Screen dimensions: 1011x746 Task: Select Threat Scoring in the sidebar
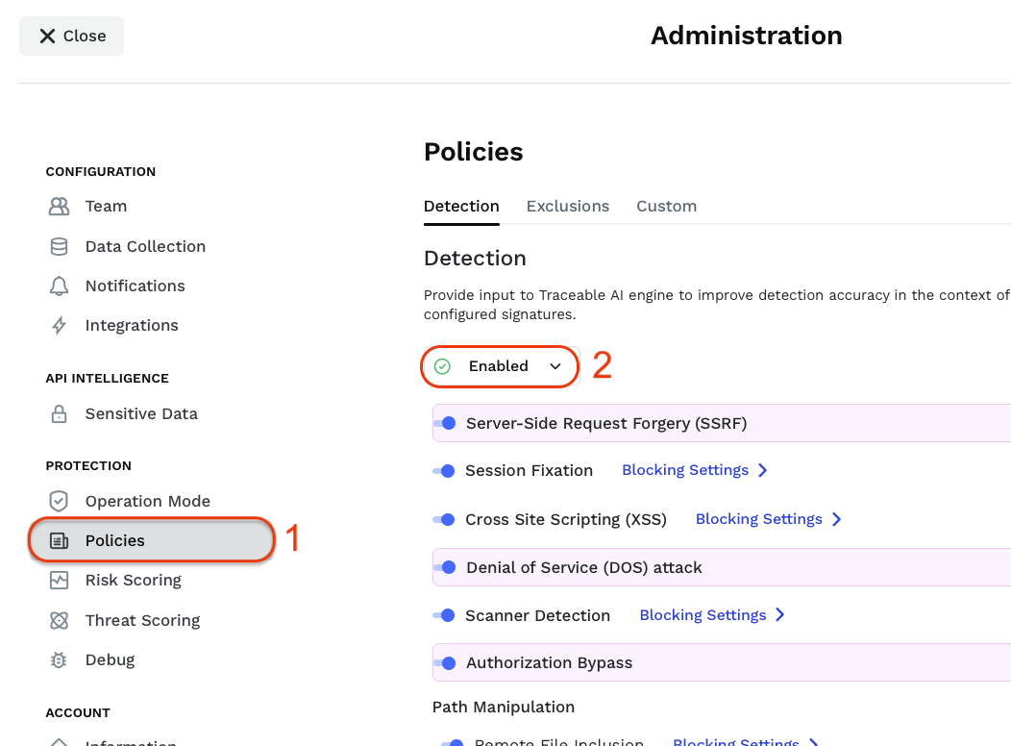coord(142,621)
